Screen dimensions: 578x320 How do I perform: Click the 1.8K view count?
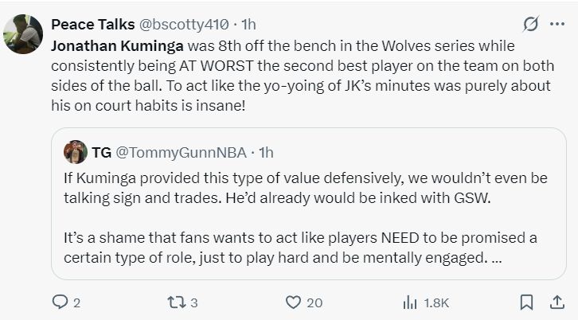tap(436, 302)
